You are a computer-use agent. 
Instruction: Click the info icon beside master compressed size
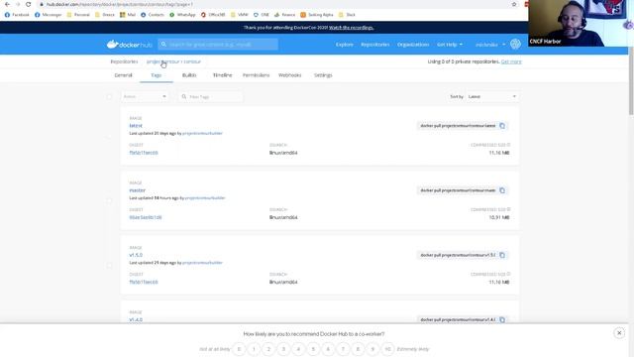(508, 209)
